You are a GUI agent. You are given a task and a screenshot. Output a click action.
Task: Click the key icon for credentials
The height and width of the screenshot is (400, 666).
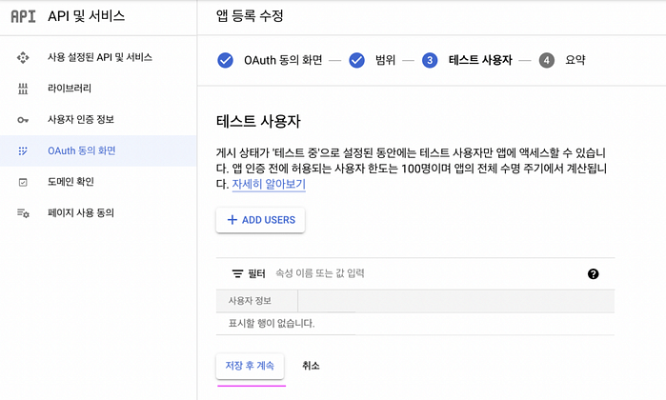click(23, 120)
